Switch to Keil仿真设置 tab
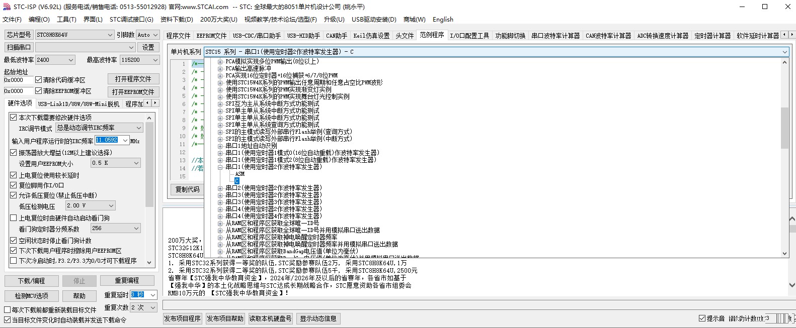This screenshot has width=796, height=328. pos(371,36)
